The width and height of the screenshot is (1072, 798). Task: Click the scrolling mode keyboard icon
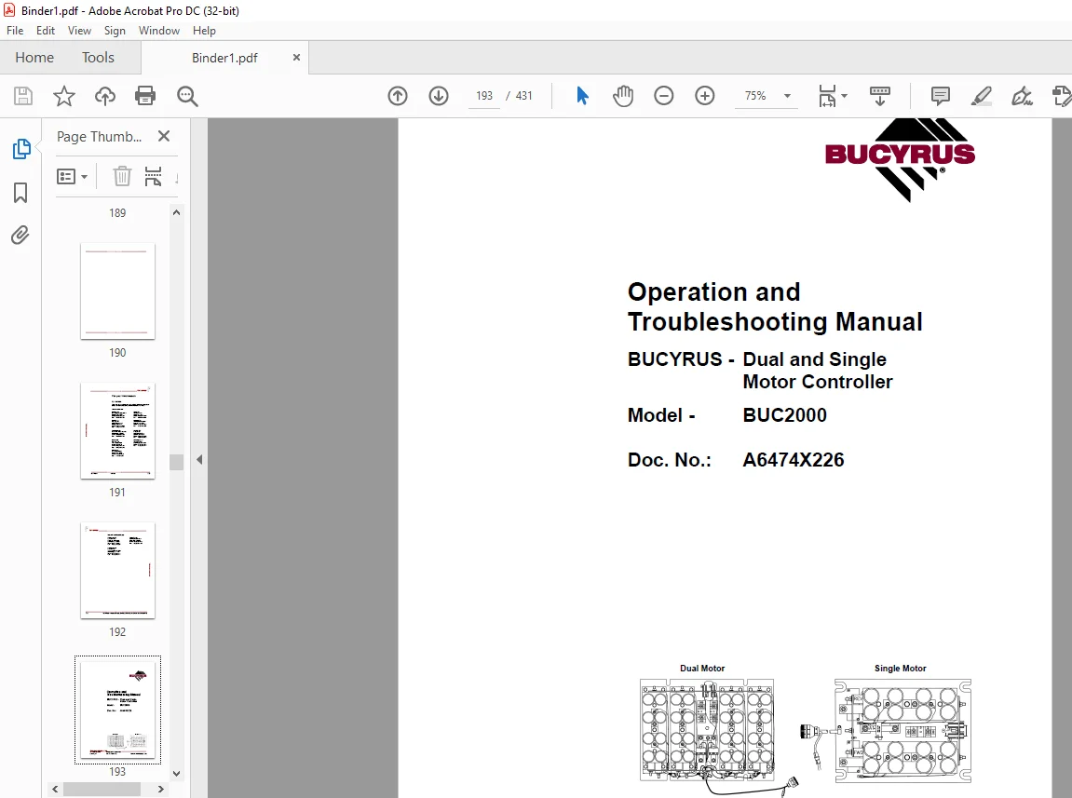coord(880,96)
